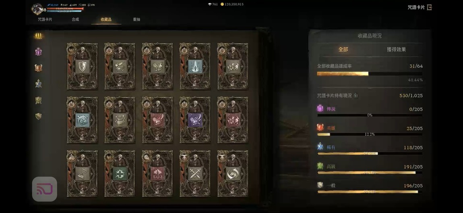The width and height of the screenshot is (463, 213).
Task: Open the exit icon beside 咒語卡片
Action: (x=429, y=7)
